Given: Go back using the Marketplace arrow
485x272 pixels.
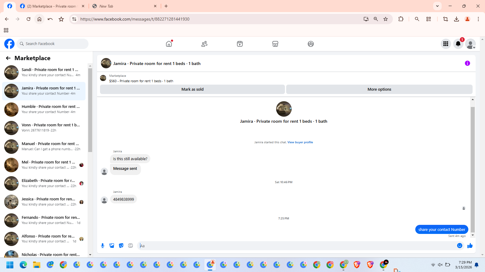Looking at the screenshot, I should pos(8,58).
